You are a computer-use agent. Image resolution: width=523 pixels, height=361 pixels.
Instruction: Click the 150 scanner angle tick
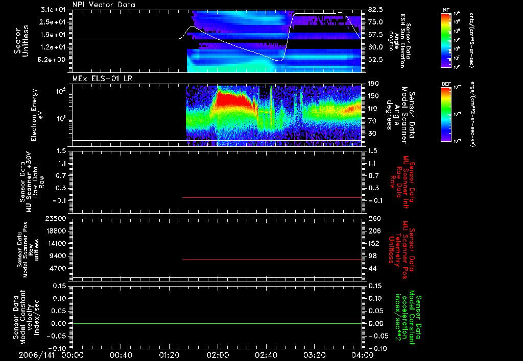pyautogui.click(x=374, y=96)
